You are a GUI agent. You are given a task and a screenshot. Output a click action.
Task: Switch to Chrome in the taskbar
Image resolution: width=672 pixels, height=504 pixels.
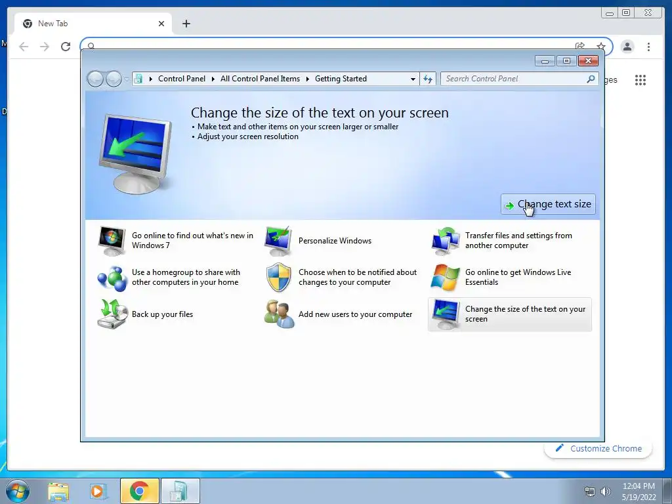139,492
